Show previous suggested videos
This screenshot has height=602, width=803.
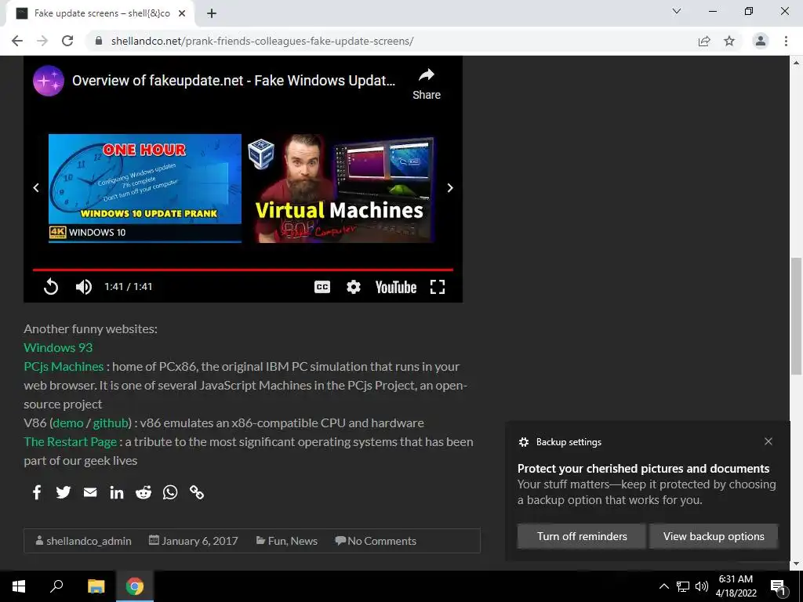coord(36,188)
